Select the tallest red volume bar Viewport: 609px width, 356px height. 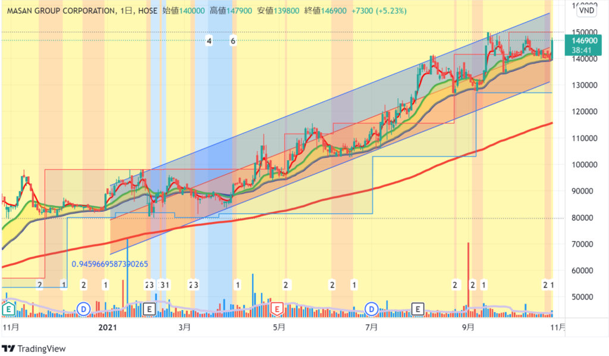tap(469, 279)
